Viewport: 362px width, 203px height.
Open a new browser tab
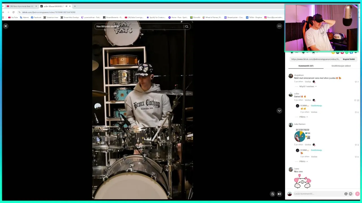click(75, 6)
